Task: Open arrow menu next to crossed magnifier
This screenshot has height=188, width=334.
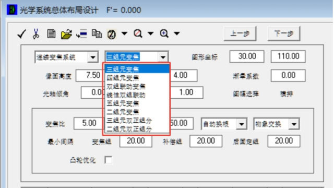Action: click(x=151, y=33)
